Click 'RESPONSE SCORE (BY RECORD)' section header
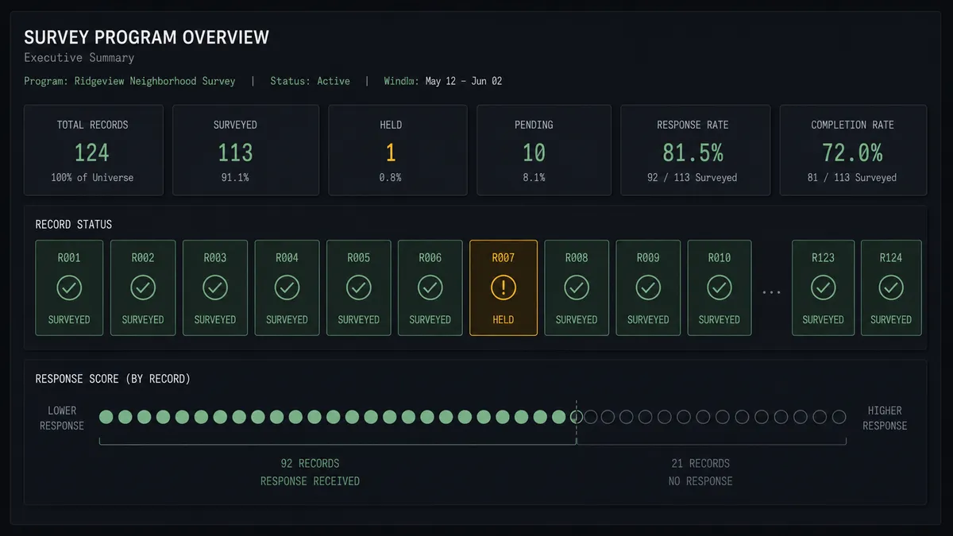The image size is (953, 536). [x=113, y=379]
